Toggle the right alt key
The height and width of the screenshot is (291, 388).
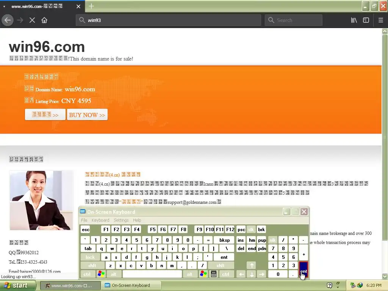[189, 274]
